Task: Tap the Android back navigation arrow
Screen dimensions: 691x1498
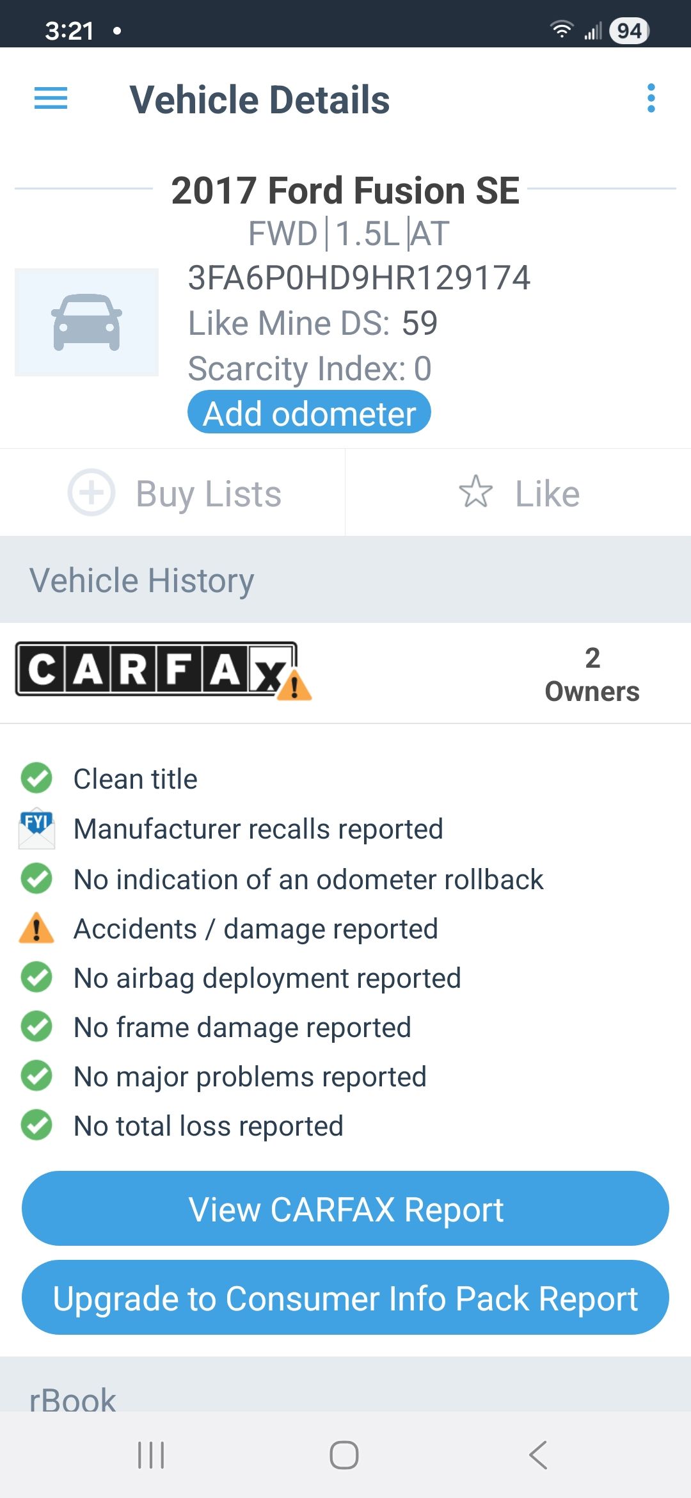Action: [x=538, y=1455]
